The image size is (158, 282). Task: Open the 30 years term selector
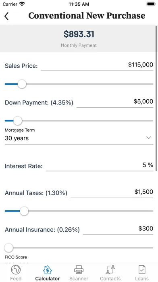pos(79,138)
